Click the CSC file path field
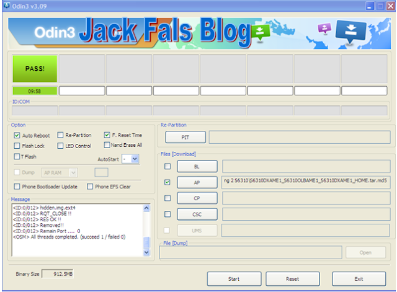Screen dimensions: 397x292 [306, 215]
